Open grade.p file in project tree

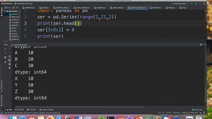(x=14, y=39)
